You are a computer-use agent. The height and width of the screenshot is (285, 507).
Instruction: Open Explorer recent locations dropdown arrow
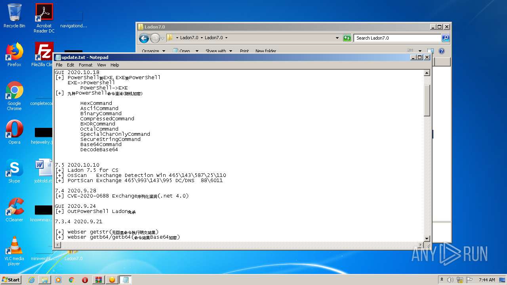point(162,38)
